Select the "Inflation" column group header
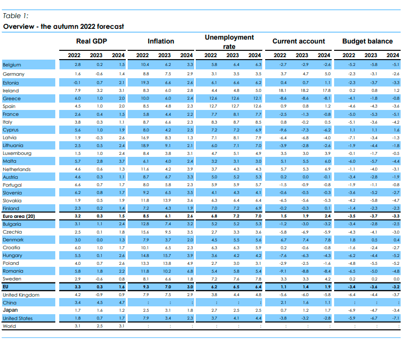Viewport: 407px width, 344px height. [161, 42]
